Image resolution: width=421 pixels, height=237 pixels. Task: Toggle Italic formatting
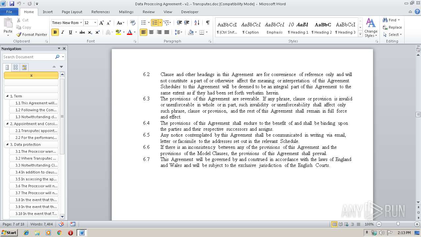(62, 32)
